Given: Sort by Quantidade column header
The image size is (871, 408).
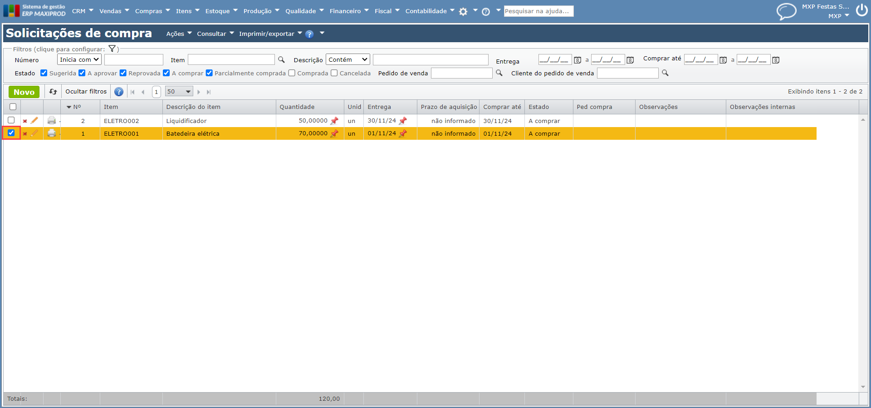Looking at the screenshot, I should pos(297,107).
